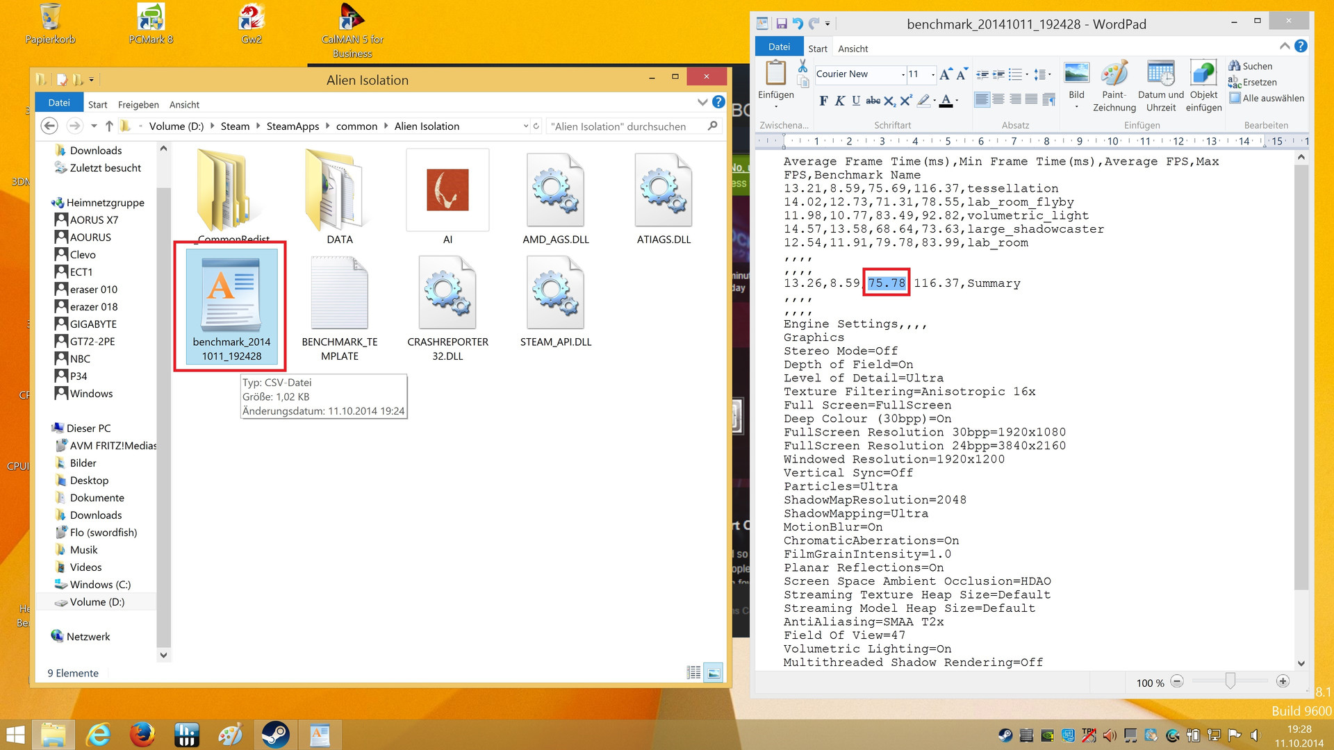Open the Courier New font family dropdown
This screenshot has height=750, width=1334.
[903, 74]
